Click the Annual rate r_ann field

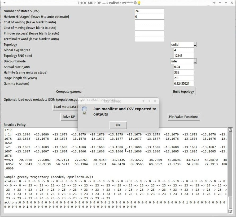[183, 67]
